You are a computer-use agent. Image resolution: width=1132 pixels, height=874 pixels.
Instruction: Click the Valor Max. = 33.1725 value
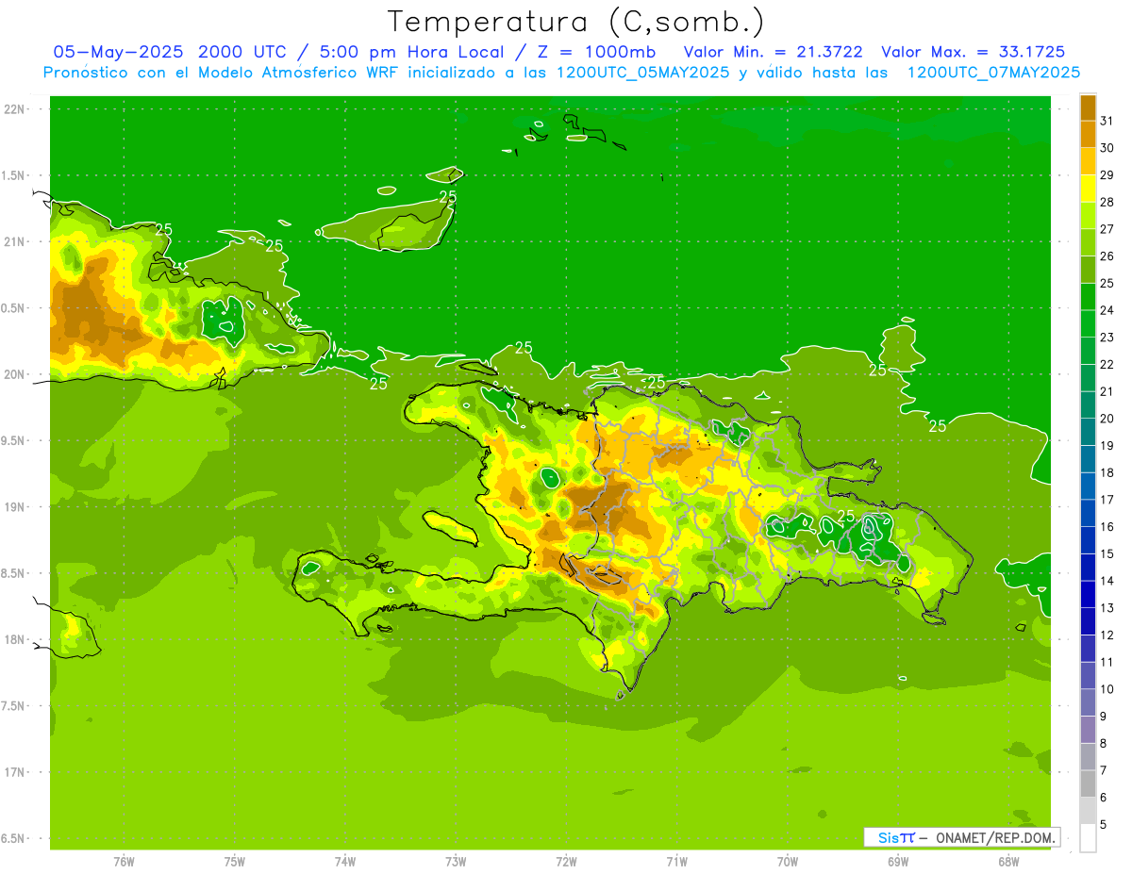(x=973, y=52)
